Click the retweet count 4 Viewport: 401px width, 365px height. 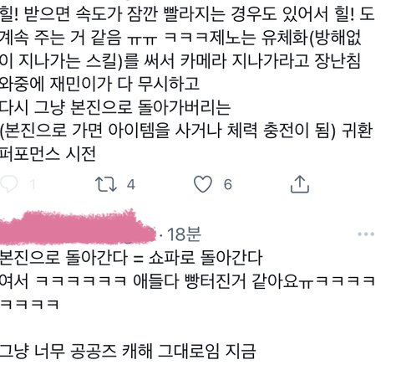click(131, 184)
